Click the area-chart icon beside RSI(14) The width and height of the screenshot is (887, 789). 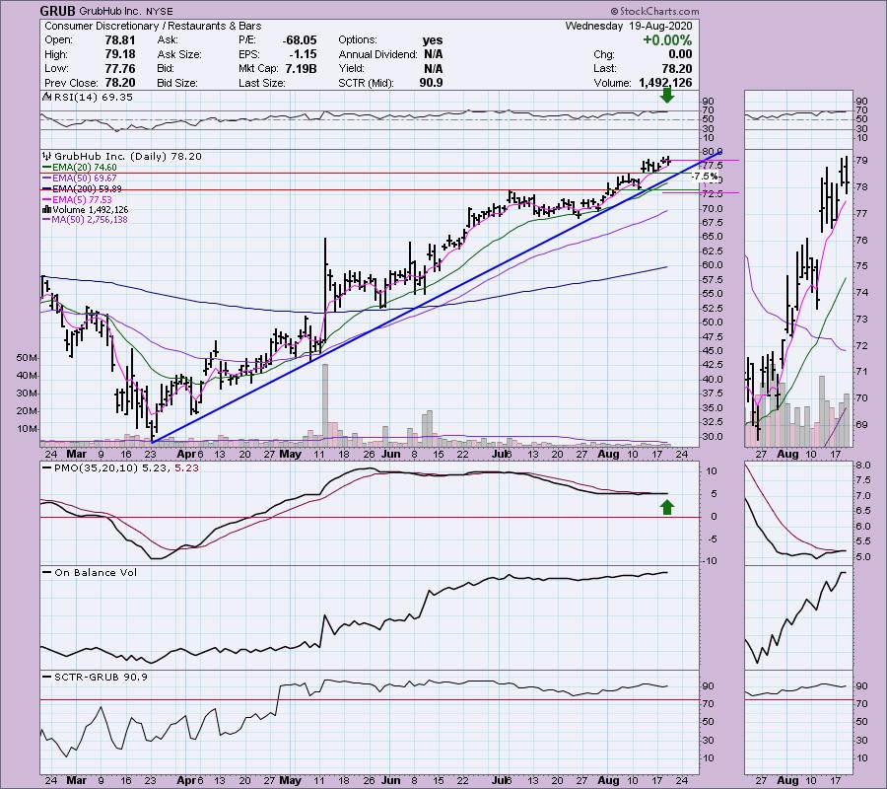(x=46, y=98)
